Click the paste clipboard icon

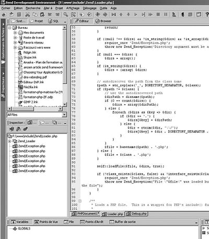(x=42, y=15)
